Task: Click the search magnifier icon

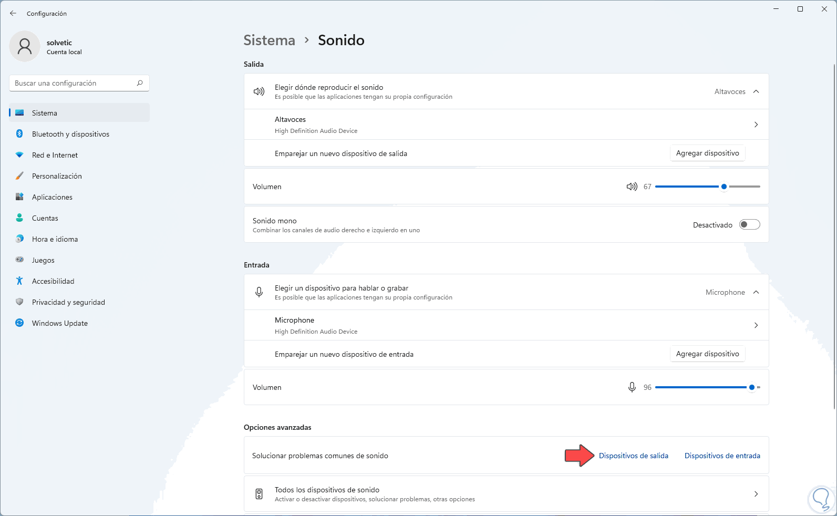Action: click(x=140, y=83)
